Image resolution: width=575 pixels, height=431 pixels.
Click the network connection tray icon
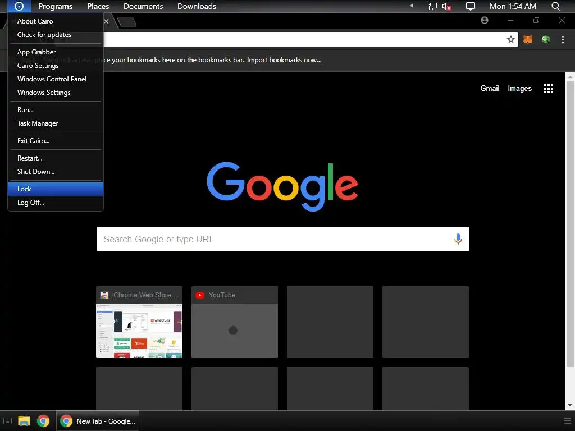[x=432, y=6]
